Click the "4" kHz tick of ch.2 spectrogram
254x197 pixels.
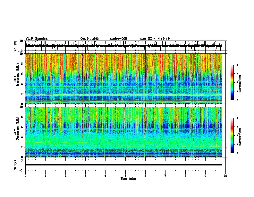pos(22,137)
